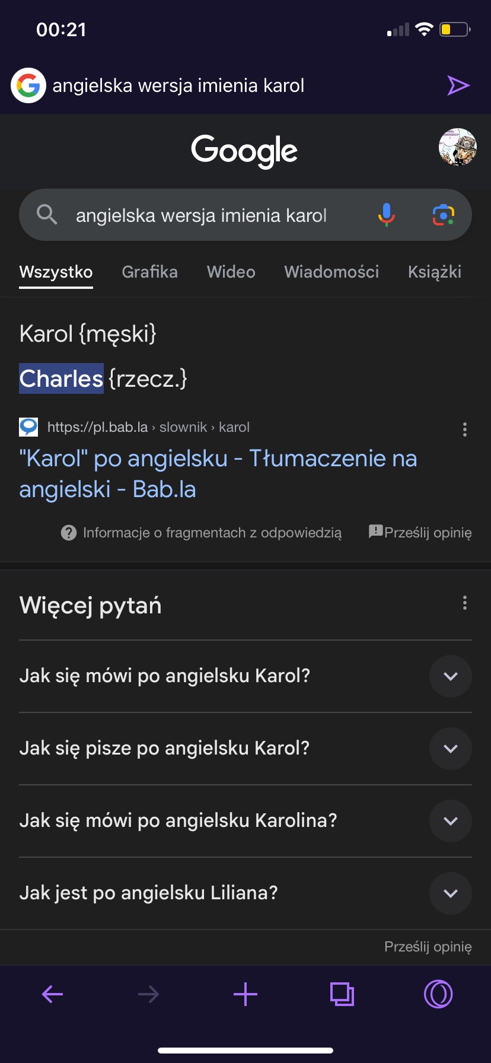
Task: Go back with the browser back arrow
Action: (52, 994)
